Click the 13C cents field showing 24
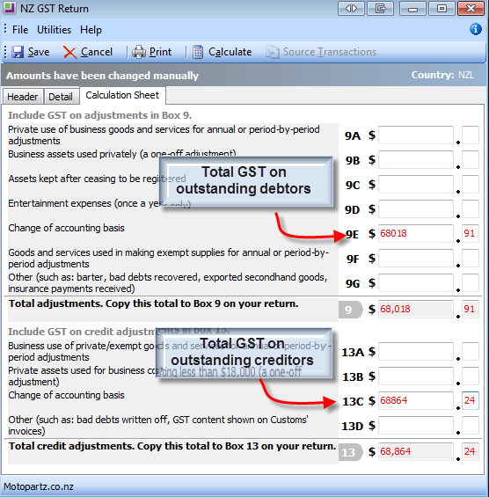 470,400
